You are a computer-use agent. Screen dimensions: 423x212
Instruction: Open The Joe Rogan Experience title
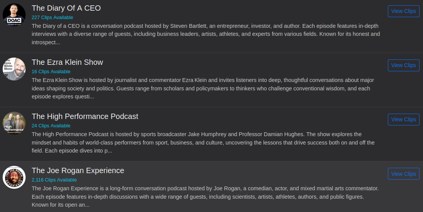tap(78, 170)
